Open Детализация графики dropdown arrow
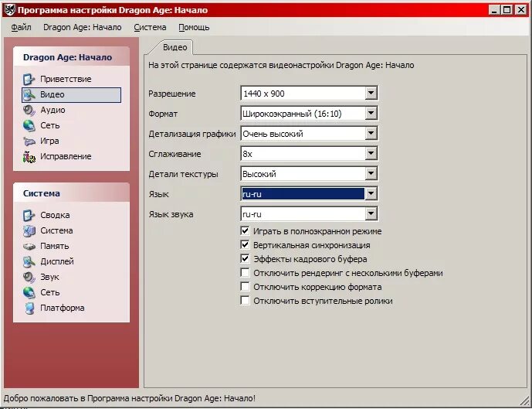The height and width of the screenshot is (409, 532). click(371, 133)
